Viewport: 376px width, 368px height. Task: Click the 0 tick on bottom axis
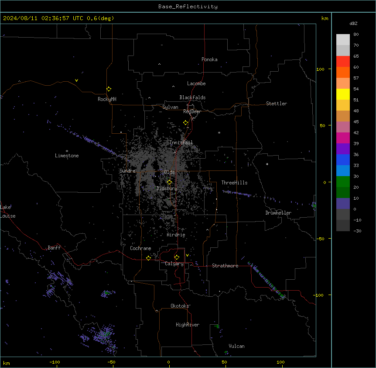click(168, 362)
